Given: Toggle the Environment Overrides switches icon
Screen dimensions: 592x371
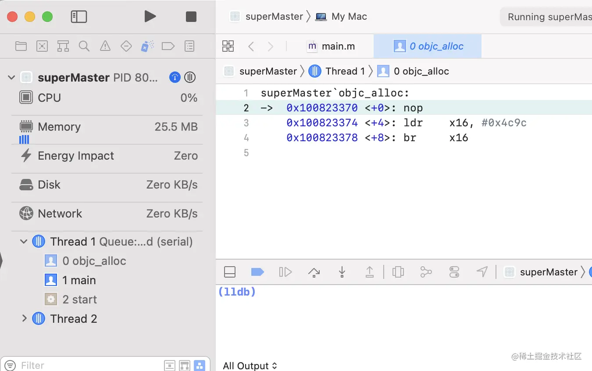Looking at the screenshot, I should coord(454,272).
